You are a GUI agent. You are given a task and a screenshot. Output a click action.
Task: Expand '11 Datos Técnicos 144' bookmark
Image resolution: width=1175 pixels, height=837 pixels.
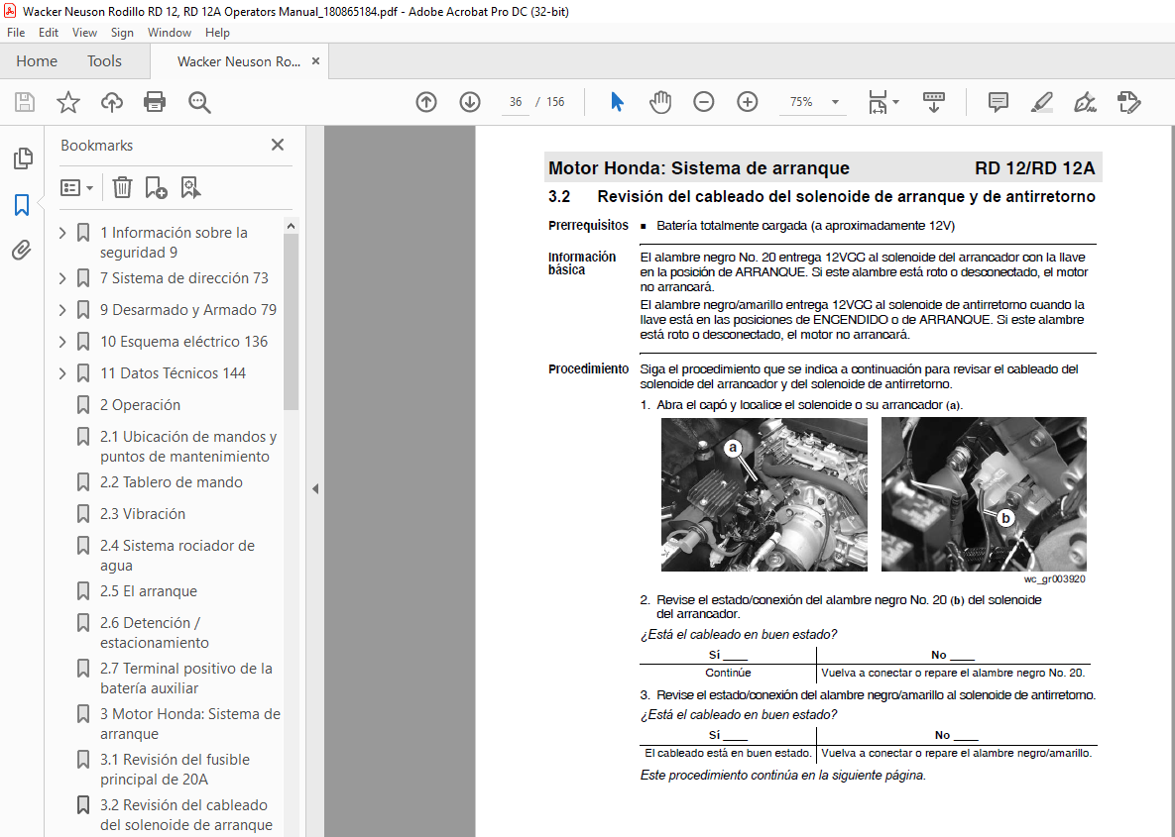62,372
